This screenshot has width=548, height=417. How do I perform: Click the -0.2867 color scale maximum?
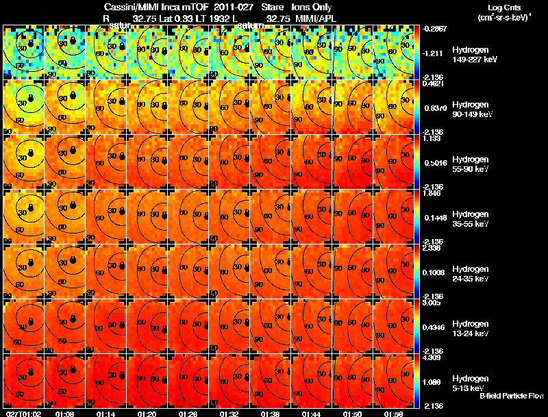click(434, 29)
